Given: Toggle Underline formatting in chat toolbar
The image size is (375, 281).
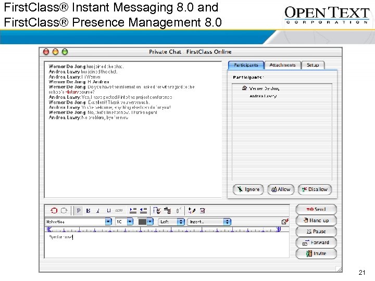Looking at the screenshot, I should (x=108, y=211).
